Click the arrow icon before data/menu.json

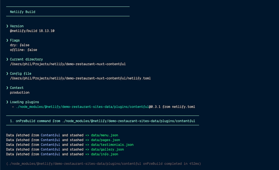[87, 135]
